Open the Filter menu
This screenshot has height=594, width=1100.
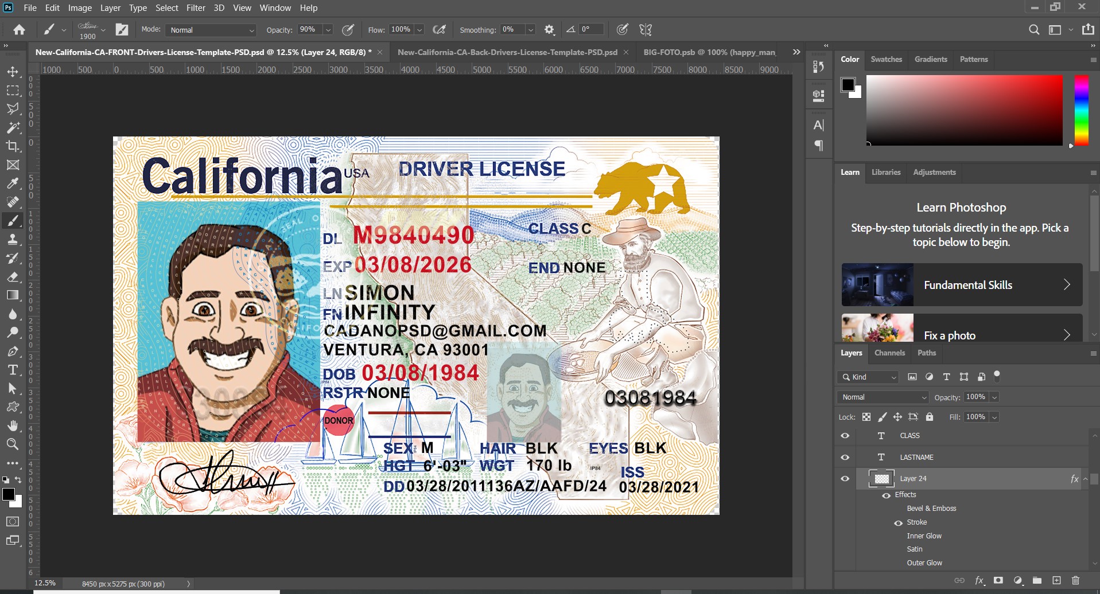196,8
